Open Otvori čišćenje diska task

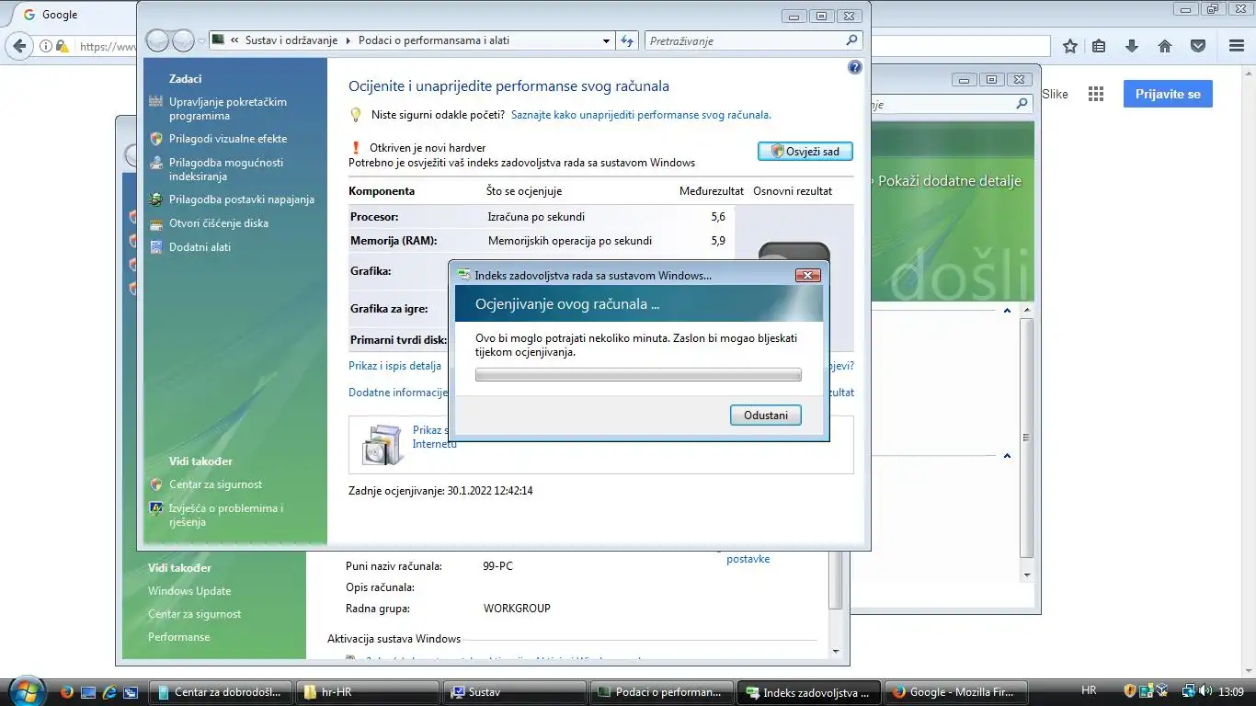coord(219,223)
